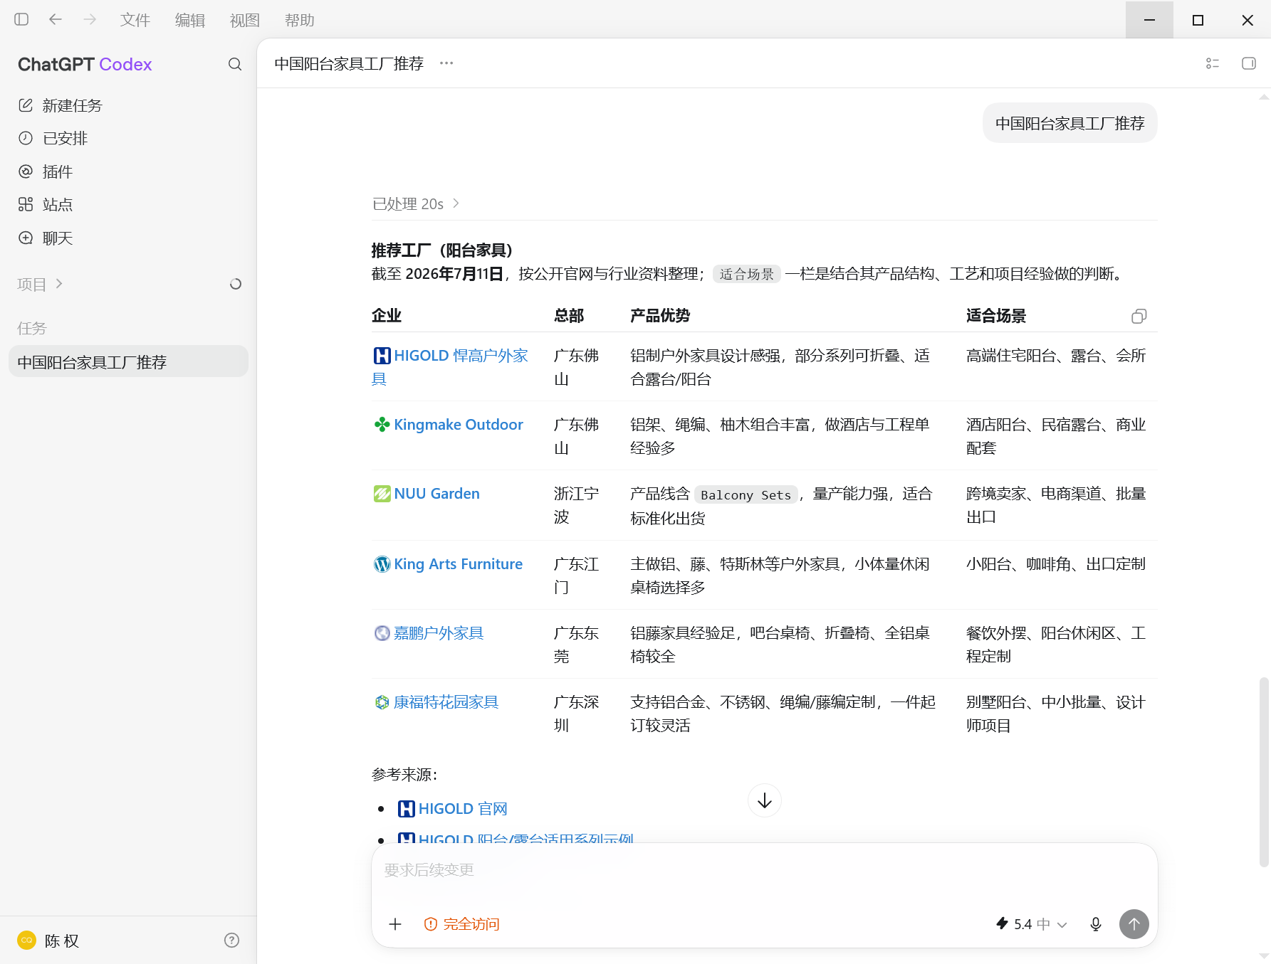Click the vertical scrollbar in the chat
Viewport: 1271px width, 964px height.
(x=1264, y=772)
